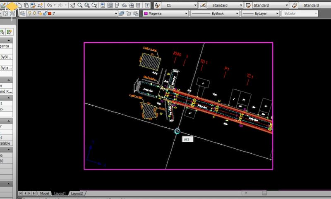Toggle layer 7 freeze sun icon

34,13
